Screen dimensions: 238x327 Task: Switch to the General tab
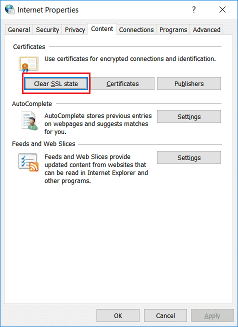[19, 30]
